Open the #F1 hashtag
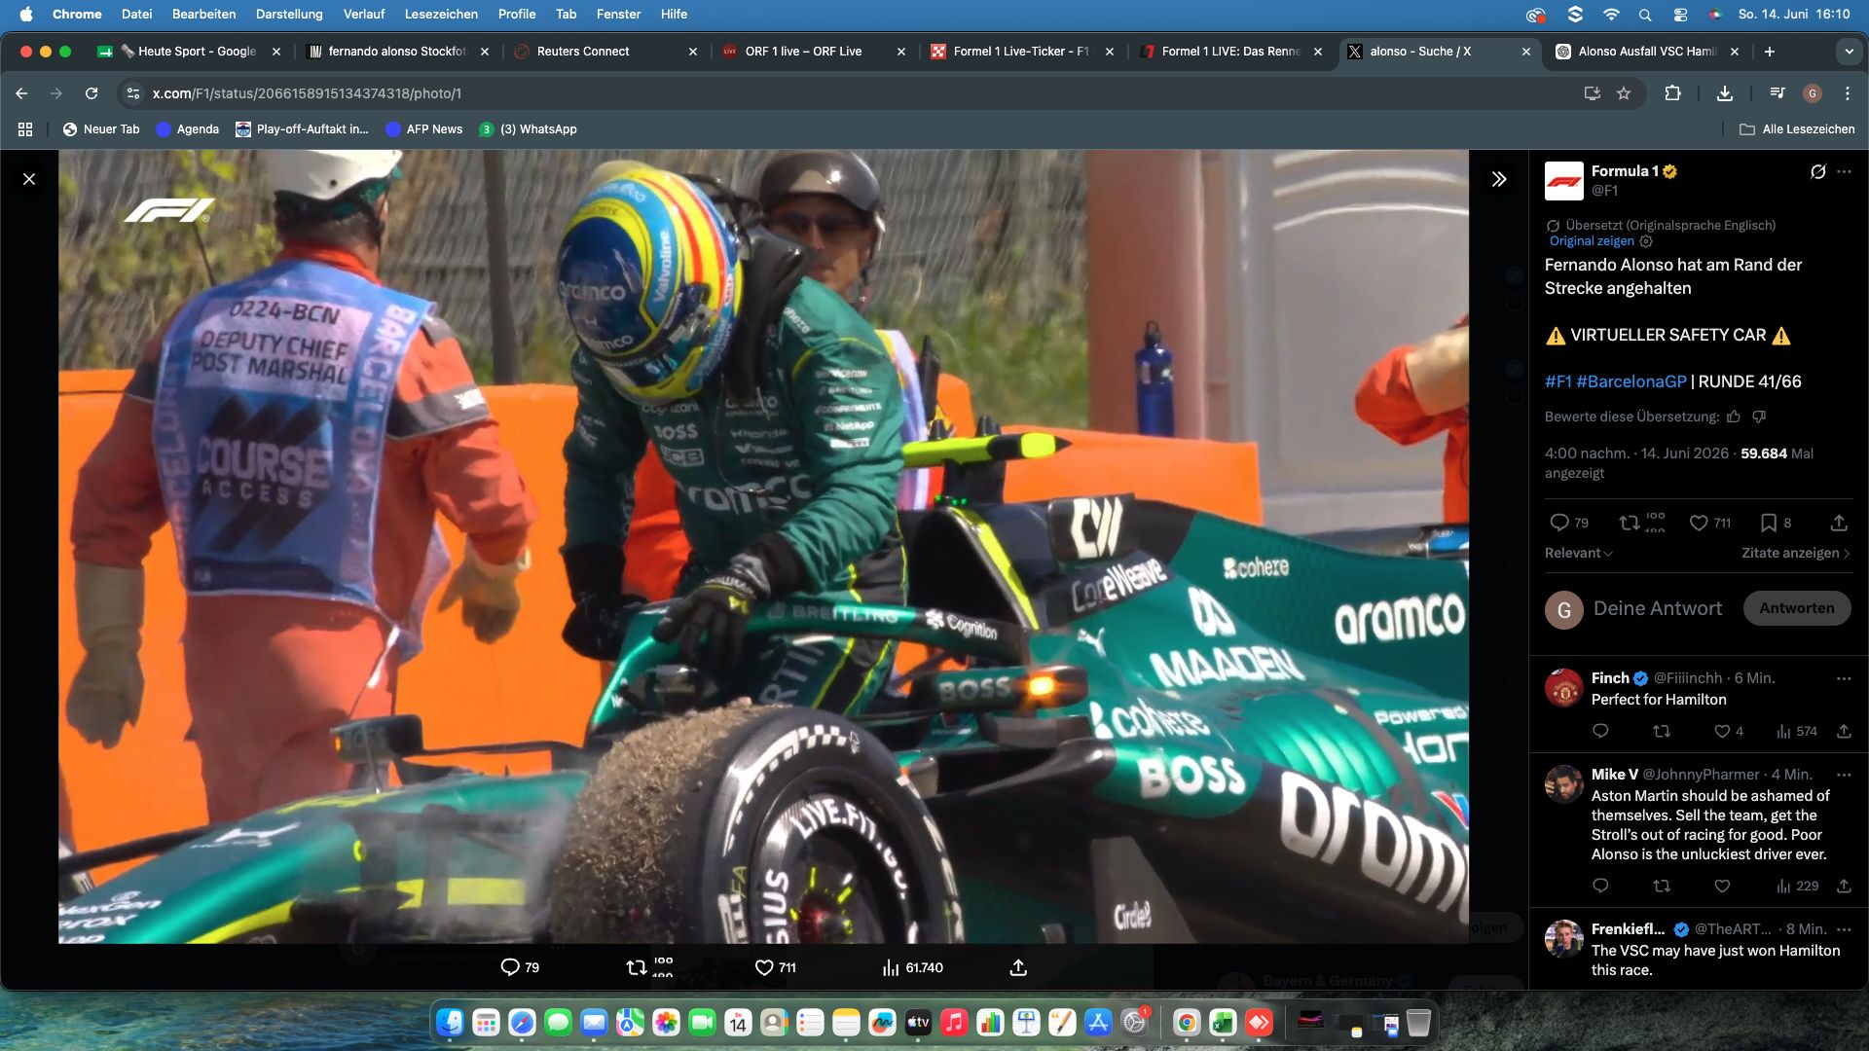This screenshot has width=1869, height=1051. coord(1558,381)
